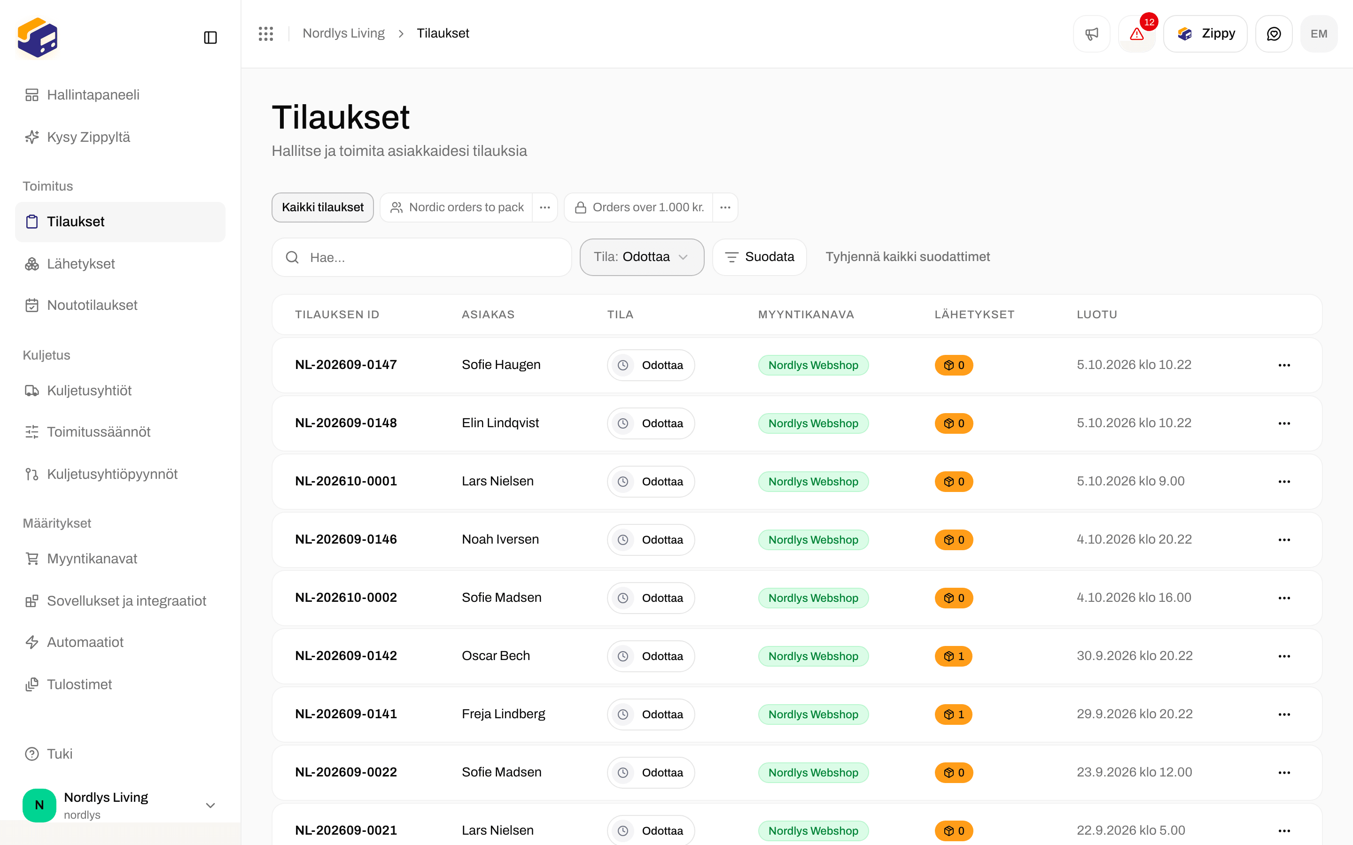Click Nordlys Webshop tag for Lars Nielsen NL-202610-0001
Image resolution: width=1353 pixels, height=845 pixels.
click(x=813, y=482)
